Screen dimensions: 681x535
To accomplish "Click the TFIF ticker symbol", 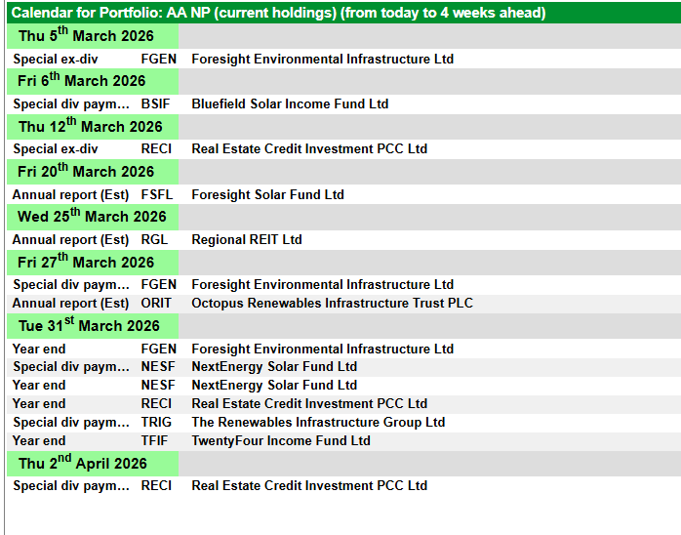I will point(156,441).
